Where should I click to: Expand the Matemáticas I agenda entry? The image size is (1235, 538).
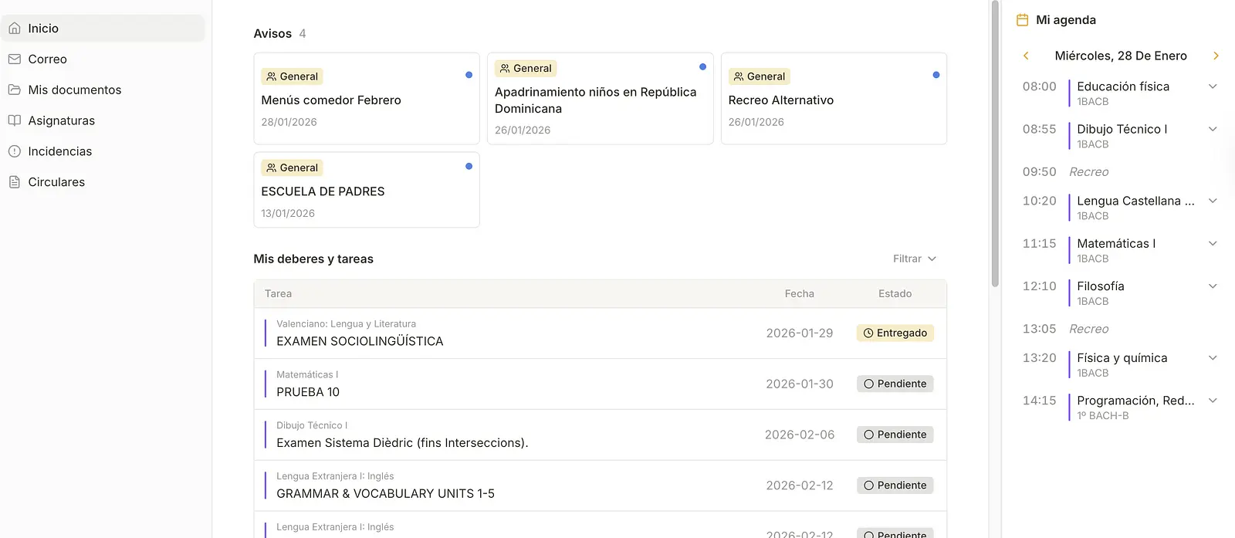tap(1213, 244)
